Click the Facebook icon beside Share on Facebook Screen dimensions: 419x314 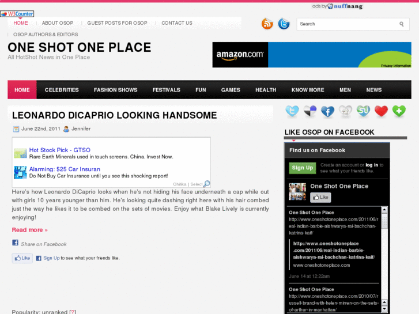tap(15, 243)
